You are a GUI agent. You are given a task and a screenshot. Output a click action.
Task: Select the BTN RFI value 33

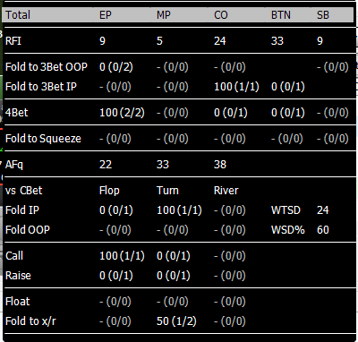277,40
